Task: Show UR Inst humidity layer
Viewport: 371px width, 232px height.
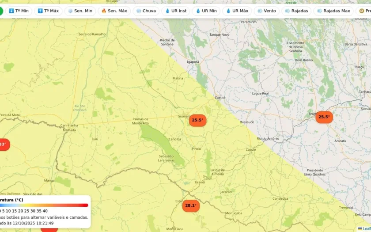Action: 176,11
